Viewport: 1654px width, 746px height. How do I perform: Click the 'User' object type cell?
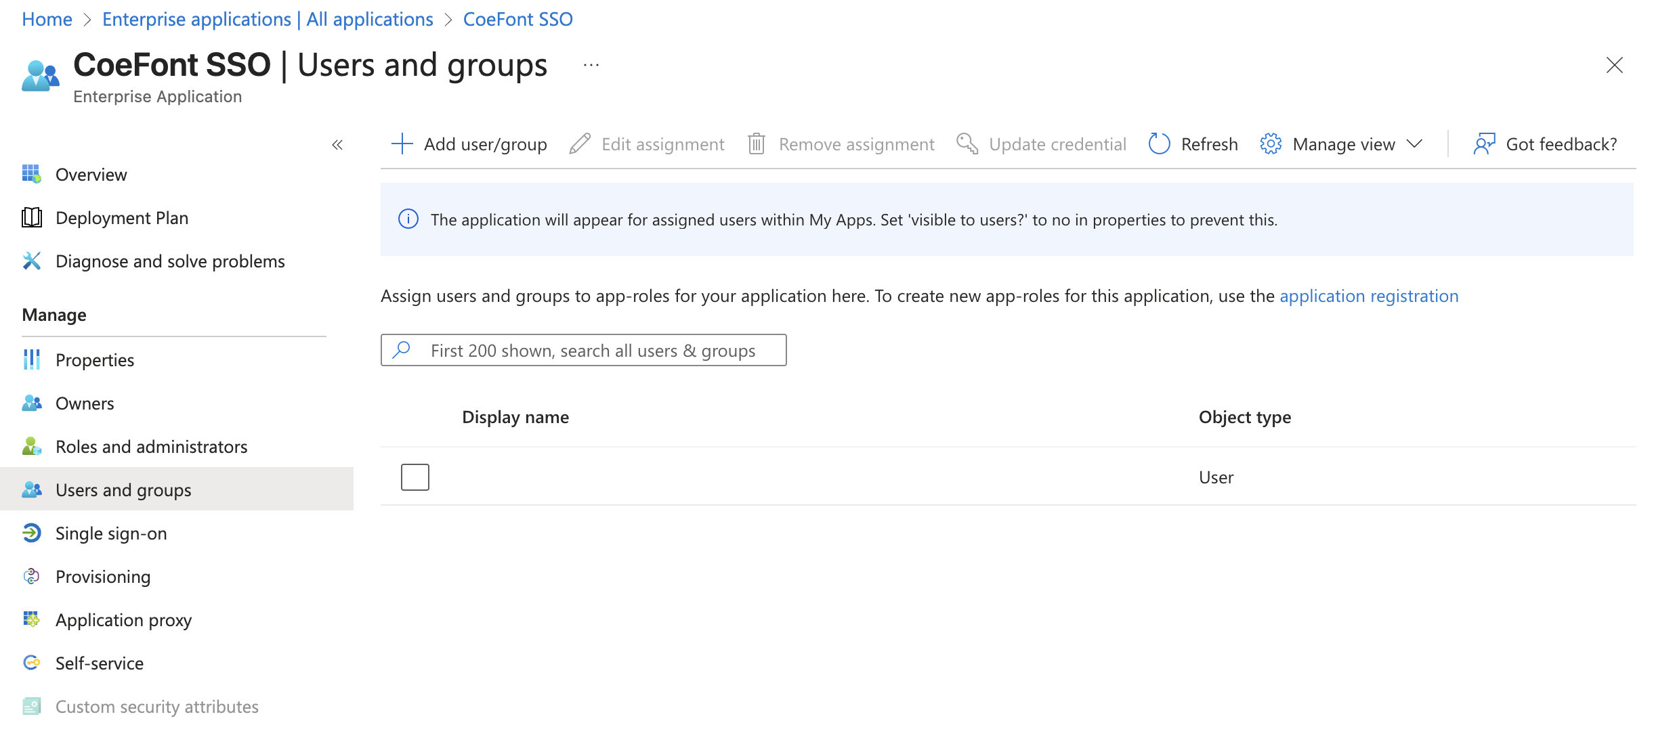(1216, 477)
